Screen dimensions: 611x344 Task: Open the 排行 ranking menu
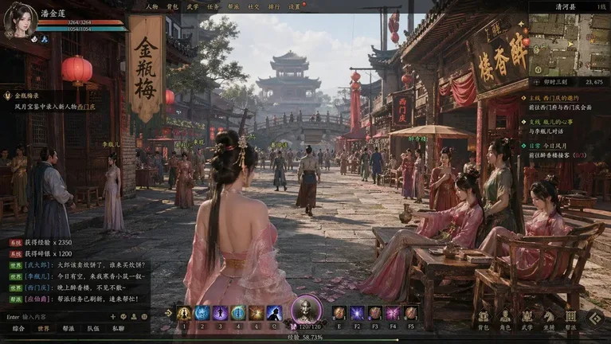[x=274, y=6]
